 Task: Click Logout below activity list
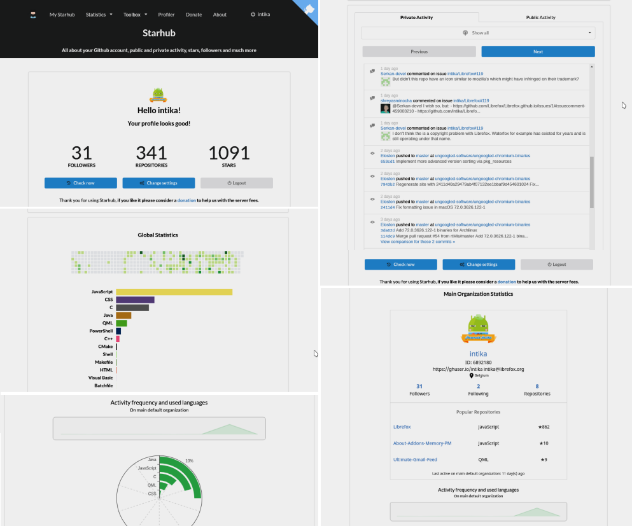[557, 265]
